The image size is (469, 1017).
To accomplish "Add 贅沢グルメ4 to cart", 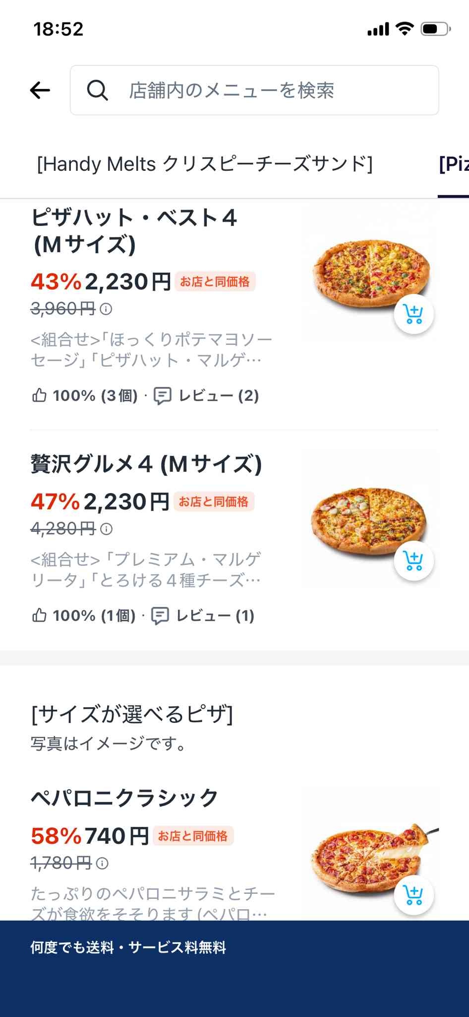I will click(x=413, y=561).
